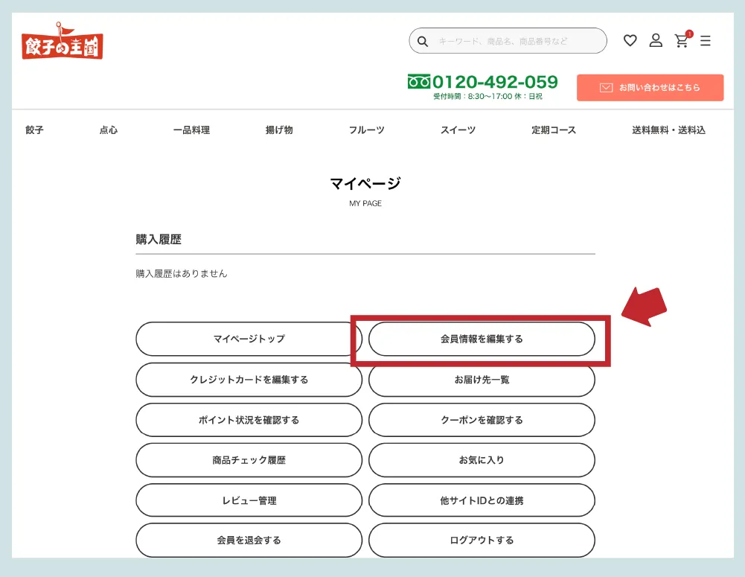
Task: Open the 一品料理 category menu
Action: click(x=191, y=130)
